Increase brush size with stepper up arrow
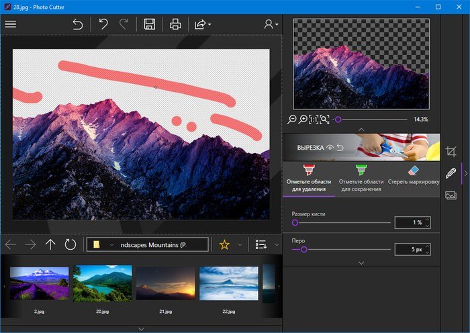Screen dimensions: 470x333 coord(428,220)
